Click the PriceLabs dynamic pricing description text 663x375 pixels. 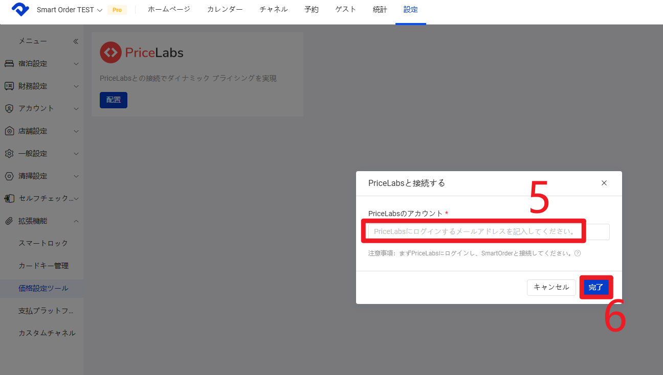(188, 78)
